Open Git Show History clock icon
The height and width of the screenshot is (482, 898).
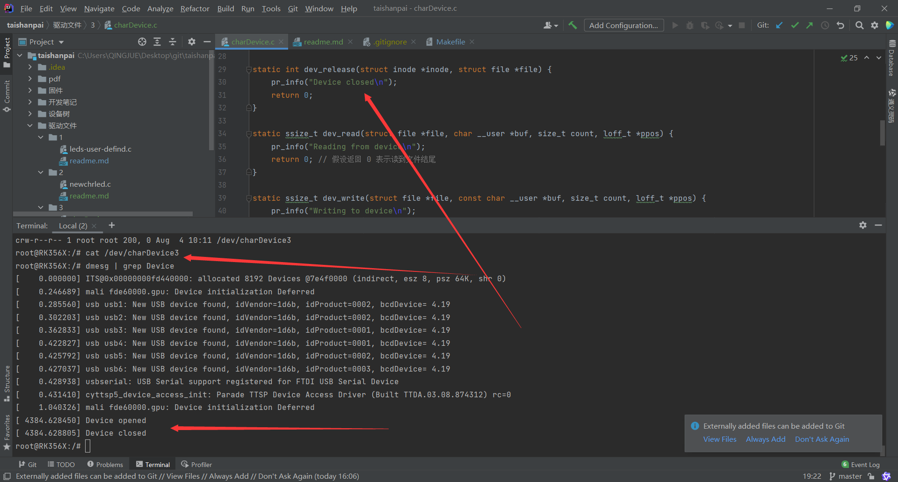tap(825, 25)
